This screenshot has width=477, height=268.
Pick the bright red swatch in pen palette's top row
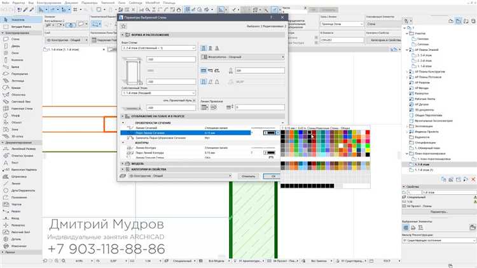click(x=368, y=132)
